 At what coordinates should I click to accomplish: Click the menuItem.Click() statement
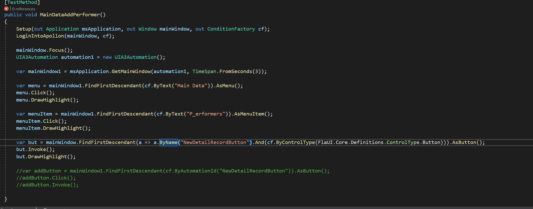coord(41,121)
